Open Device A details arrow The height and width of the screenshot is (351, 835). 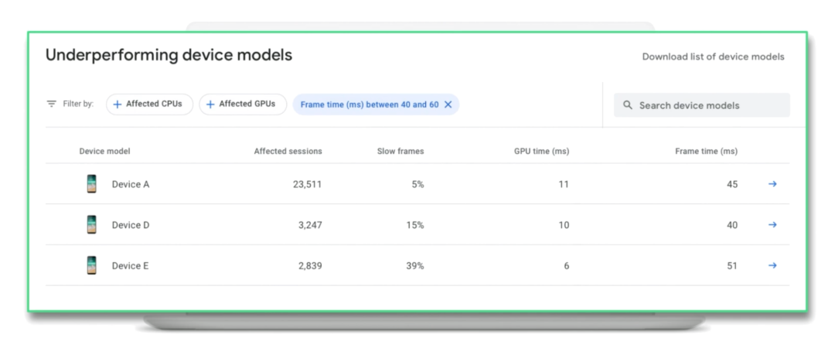tap(772, 184)
